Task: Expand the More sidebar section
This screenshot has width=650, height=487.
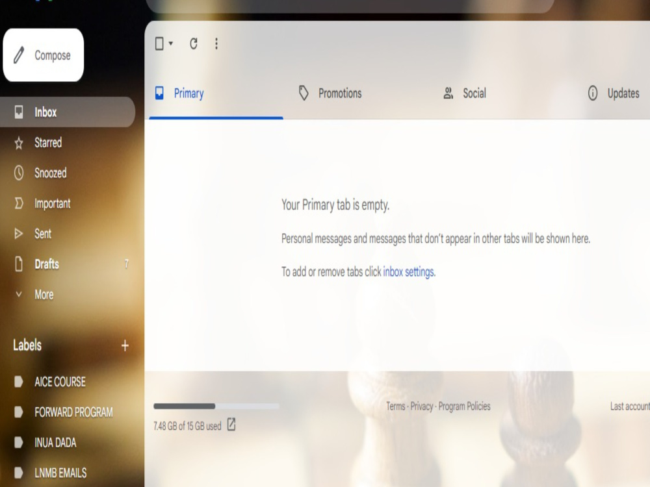Action: click(x=68, y=294)
